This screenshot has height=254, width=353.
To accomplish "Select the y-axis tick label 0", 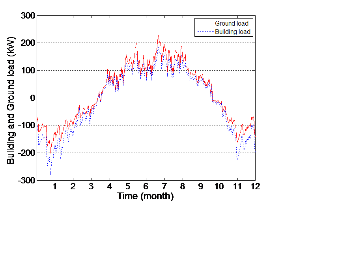I will point(33,98).
